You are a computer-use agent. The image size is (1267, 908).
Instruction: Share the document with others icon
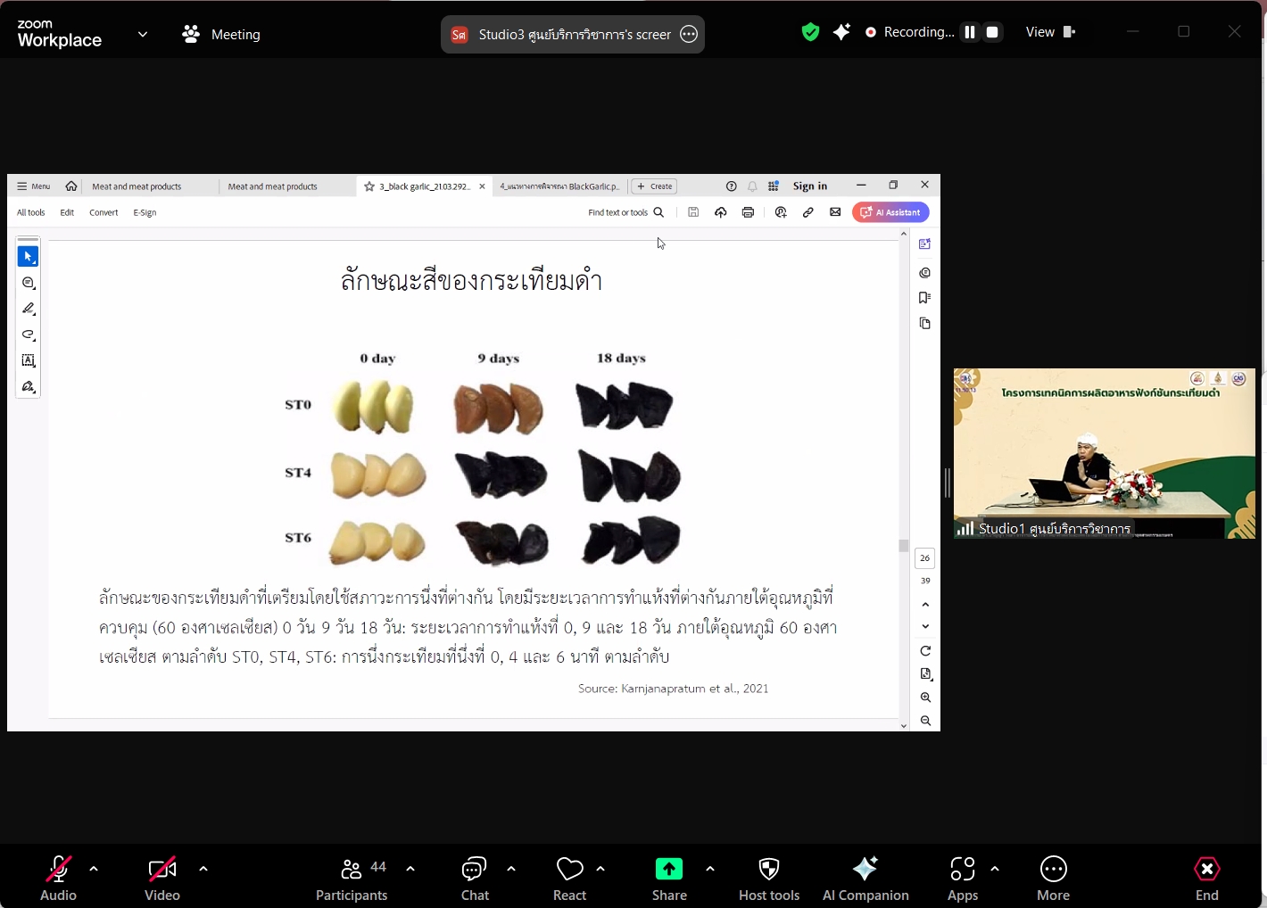click(x=781, y=212)
